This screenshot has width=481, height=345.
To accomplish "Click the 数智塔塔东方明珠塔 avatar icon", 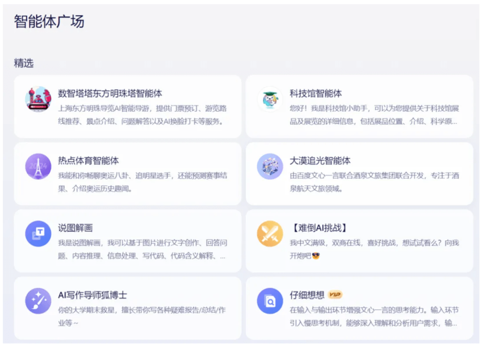I will coord(38,99).
